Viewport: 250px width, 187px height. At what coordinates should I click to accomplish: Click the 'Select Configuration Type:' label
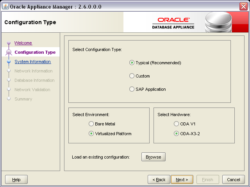tap(97, 49)
